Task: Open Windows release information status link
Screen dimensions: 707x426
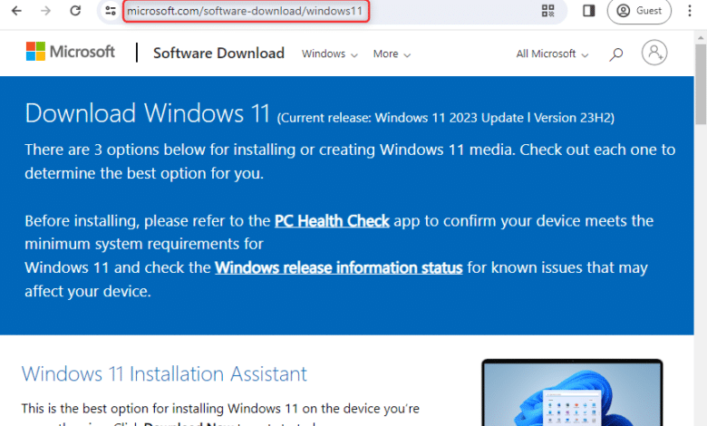Action: [x=339, y=267]
